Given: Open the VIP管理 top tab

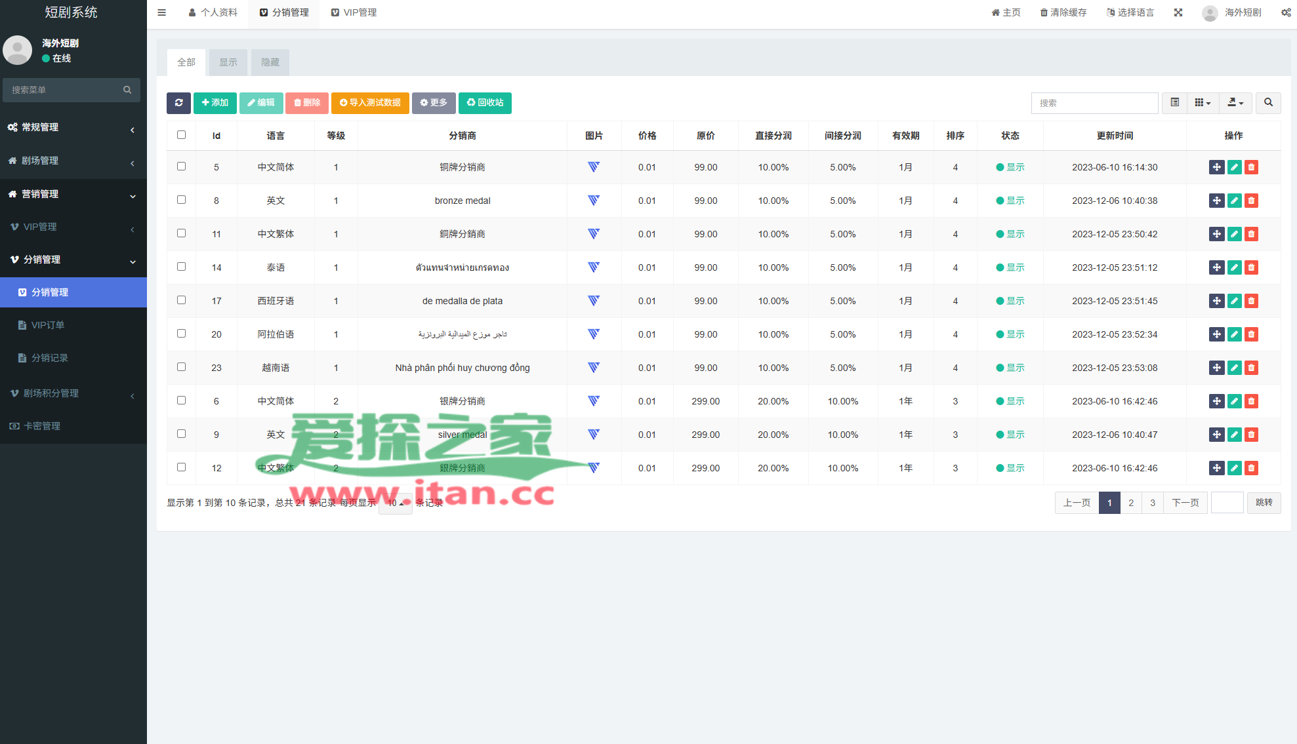Looking at the screenshot, I should pos(354,12).
